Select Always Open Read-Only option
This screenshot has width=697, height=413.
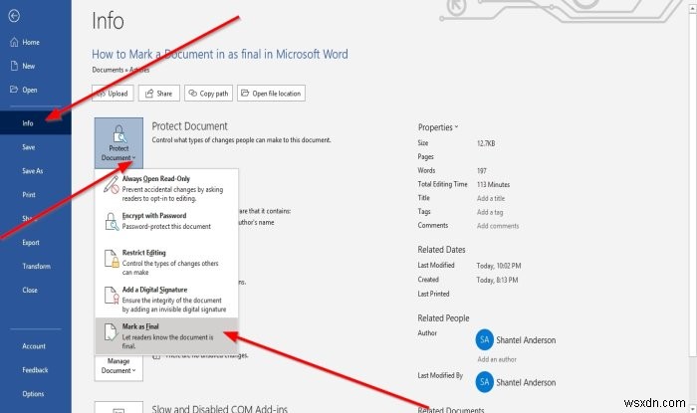pos(166,188)
